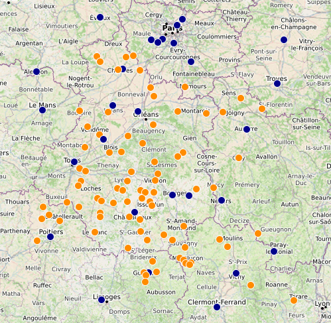
Task: Click the blue marker on Paray-le-Monial
Action: 274,251
